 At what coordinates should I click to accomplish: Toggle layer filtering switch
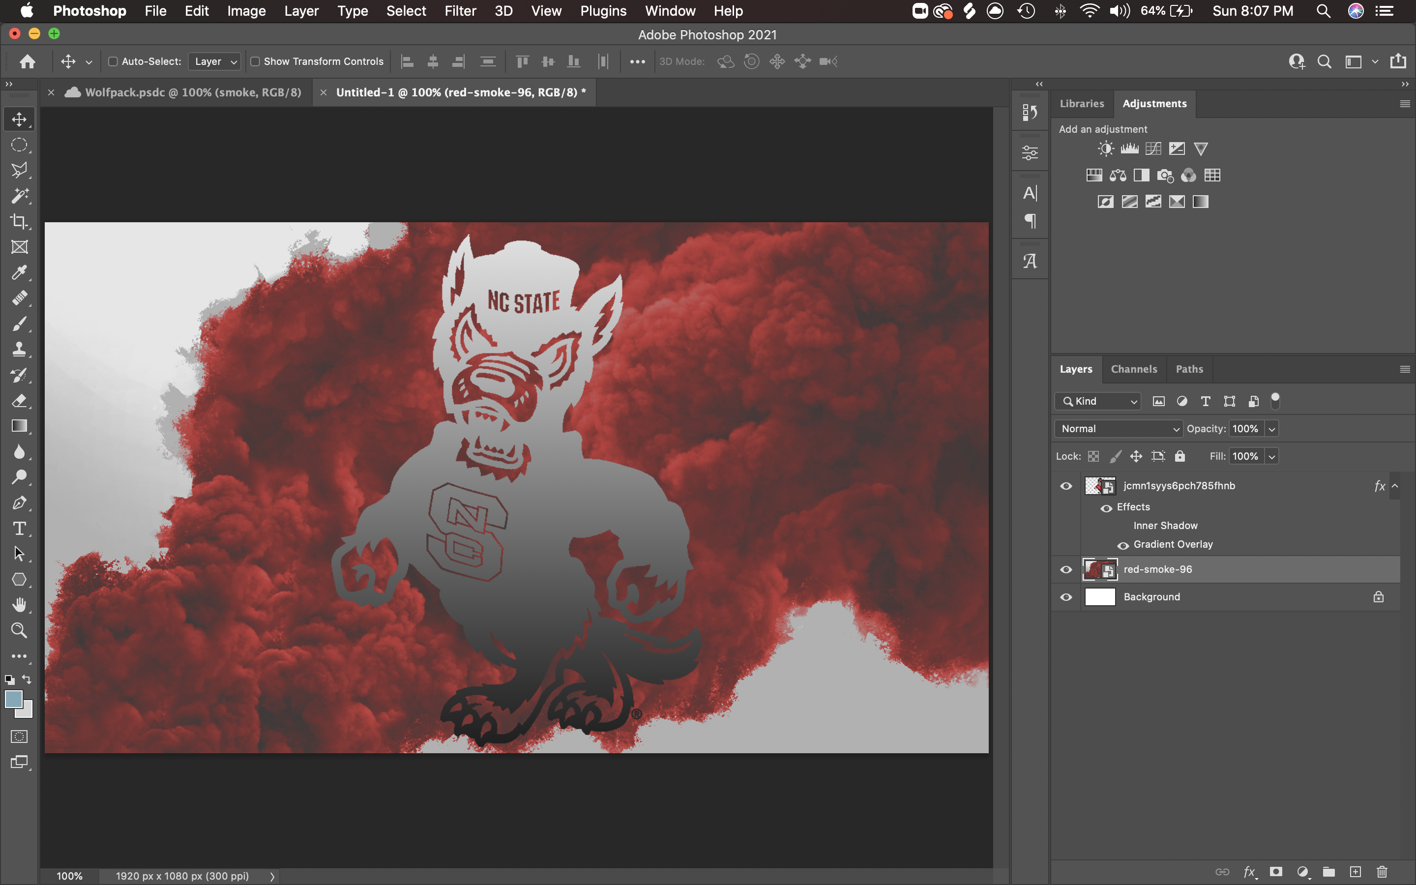click(1275, 401)
